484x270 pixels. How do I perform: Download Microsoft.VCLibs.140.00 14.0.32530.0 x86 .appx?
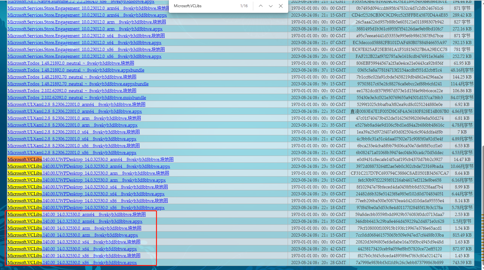[72, 263]
